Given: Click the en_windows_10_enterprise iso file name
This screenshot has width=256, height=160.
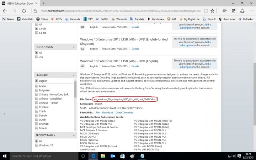Looking at the screenshot, I should 125,99.
